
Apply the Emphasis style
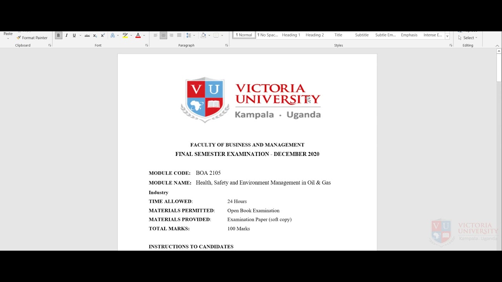point(409,35)
